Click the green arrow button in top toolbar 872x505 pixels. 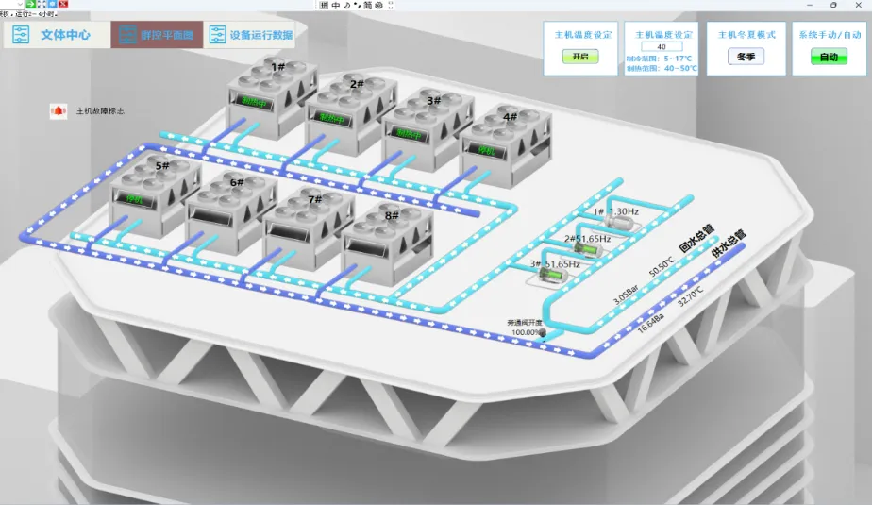(30, 4)
